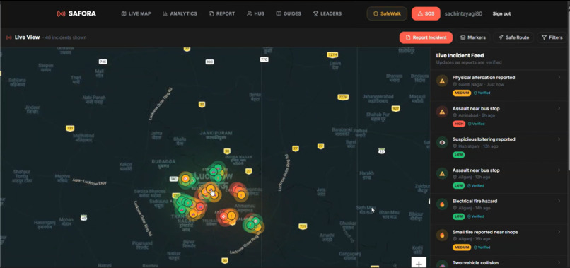Open the Leaders nav item

pyautogui.click(x=327, y=14)
